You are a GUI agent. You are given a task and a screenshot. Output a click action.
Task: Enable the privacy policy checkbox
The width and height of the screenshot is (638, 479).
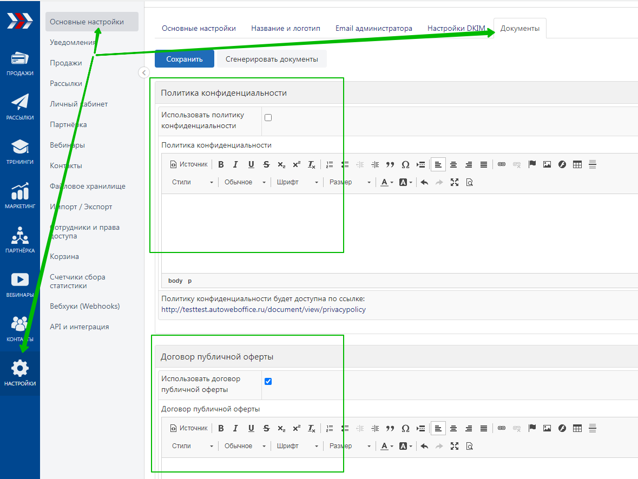(x=268, y=118)
